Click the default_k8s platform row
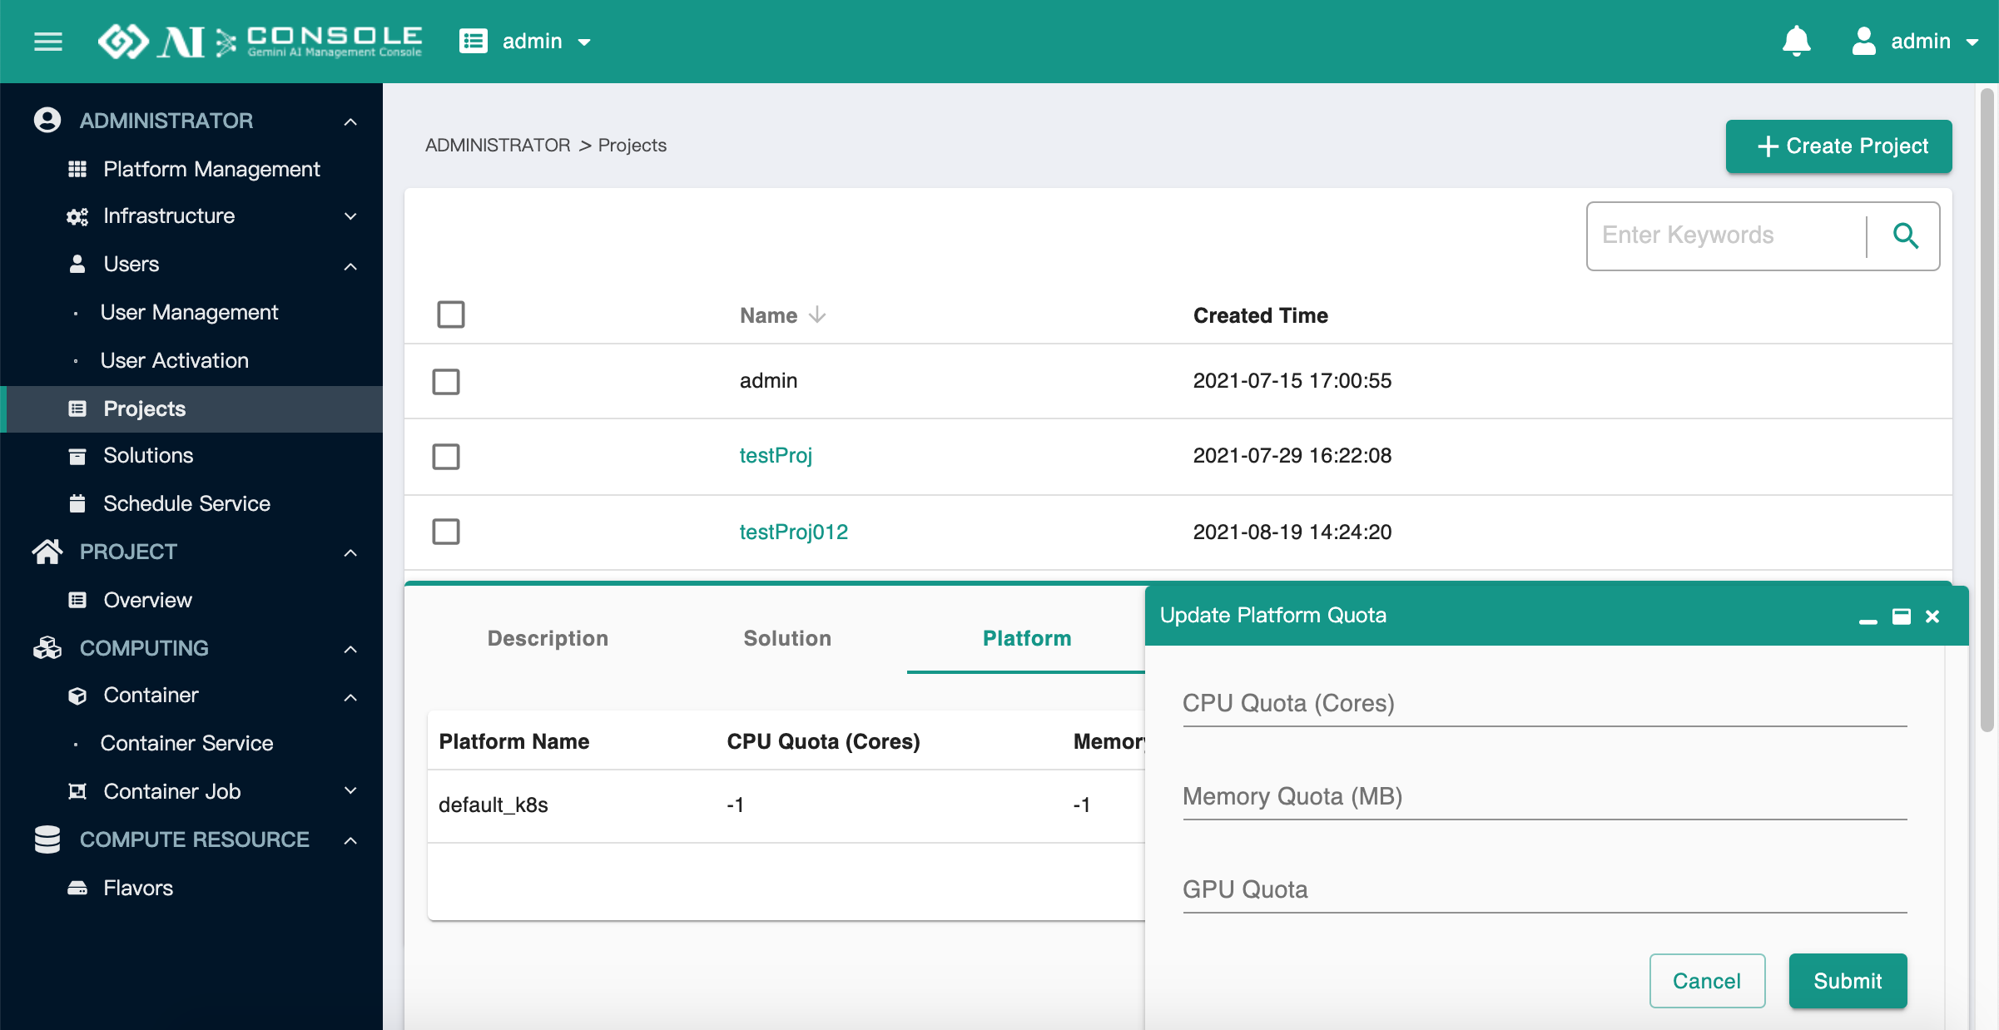1999x1030 pixels. 786,805
